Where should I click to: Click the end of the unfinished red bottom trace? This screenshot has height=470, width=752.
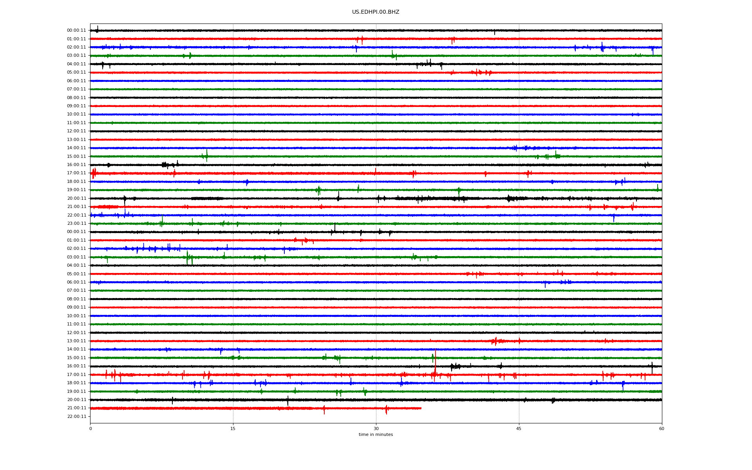(421, 408)
